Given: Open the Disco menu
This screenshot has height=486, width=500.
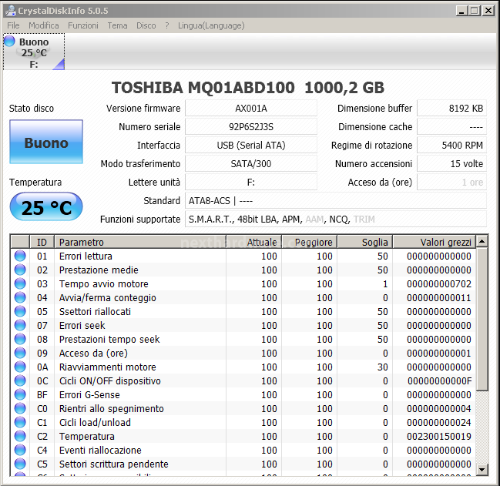Looking at the screenshot, I should point(146,25).
